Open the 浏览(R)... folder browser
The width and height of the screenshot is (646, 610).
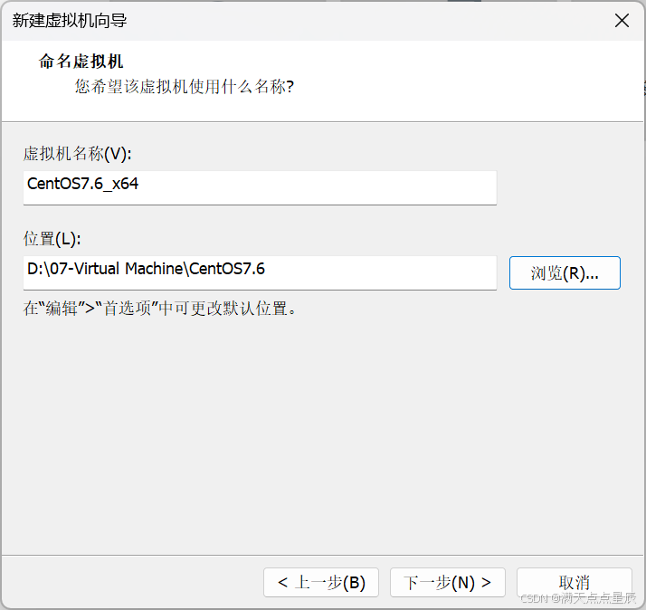click(565, 272)
